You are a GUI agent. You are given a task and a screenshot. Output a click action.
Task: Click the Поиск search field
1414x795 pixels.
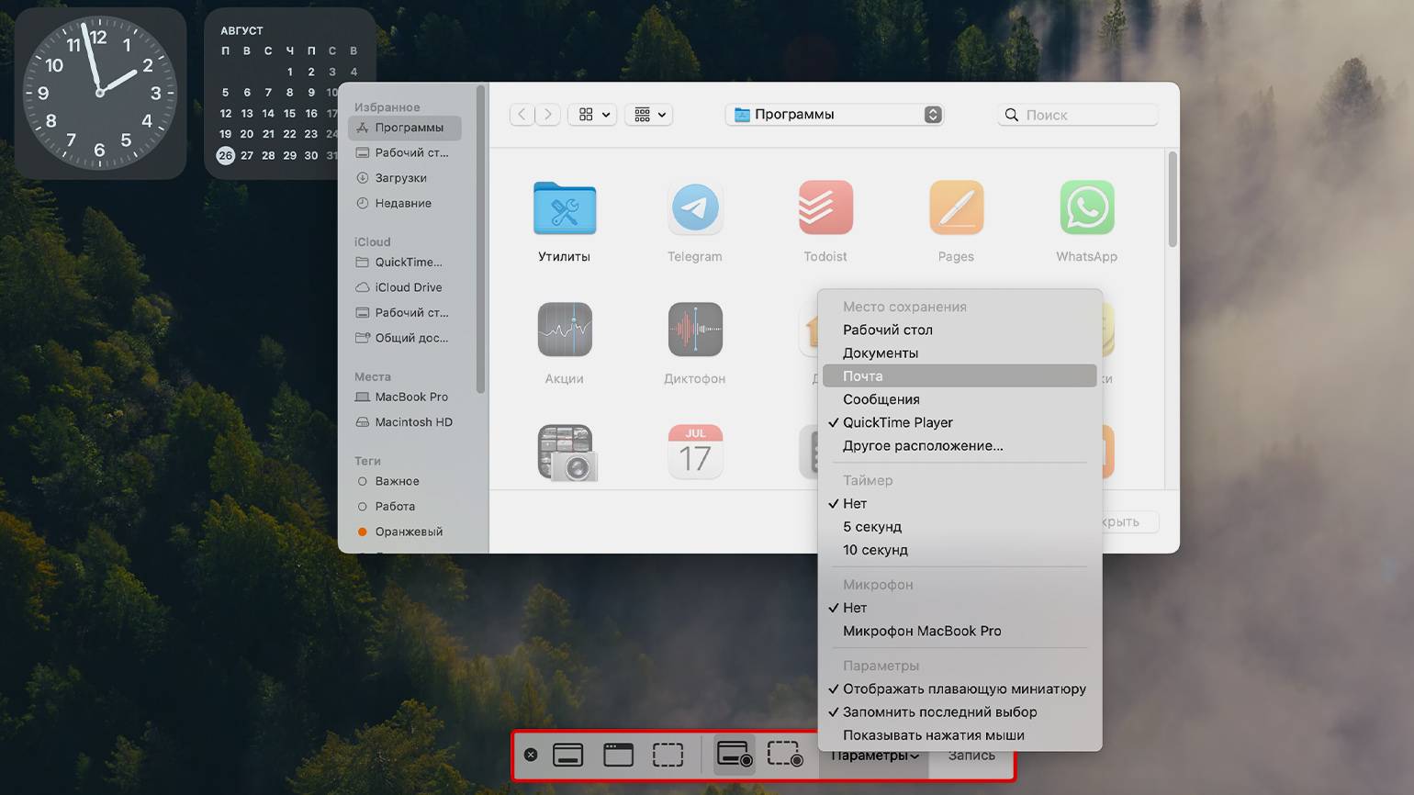click(1078, 115)
